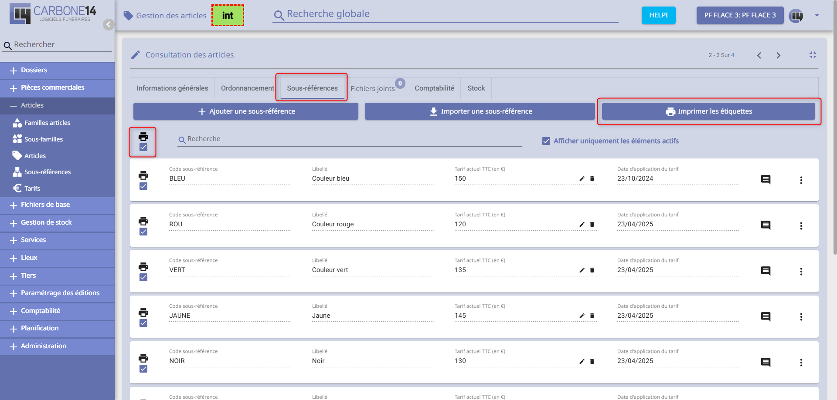This screenshot has width=837, height=400.
Task: Switch to the Comptabilité tab
Action: click(x=434, y=88)
